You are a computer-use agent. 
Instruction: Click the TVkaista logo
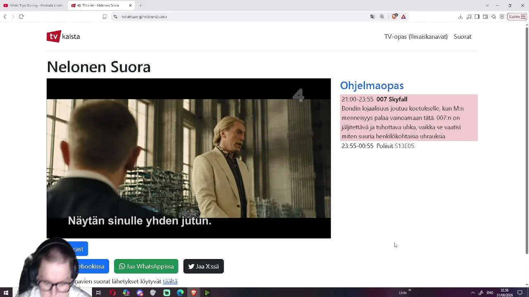pyautogui.click(x=63, y=36)
